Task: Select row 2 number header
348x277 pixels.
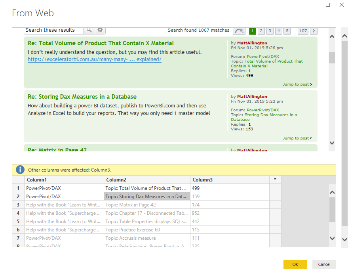Action: [x=18, y=197]
